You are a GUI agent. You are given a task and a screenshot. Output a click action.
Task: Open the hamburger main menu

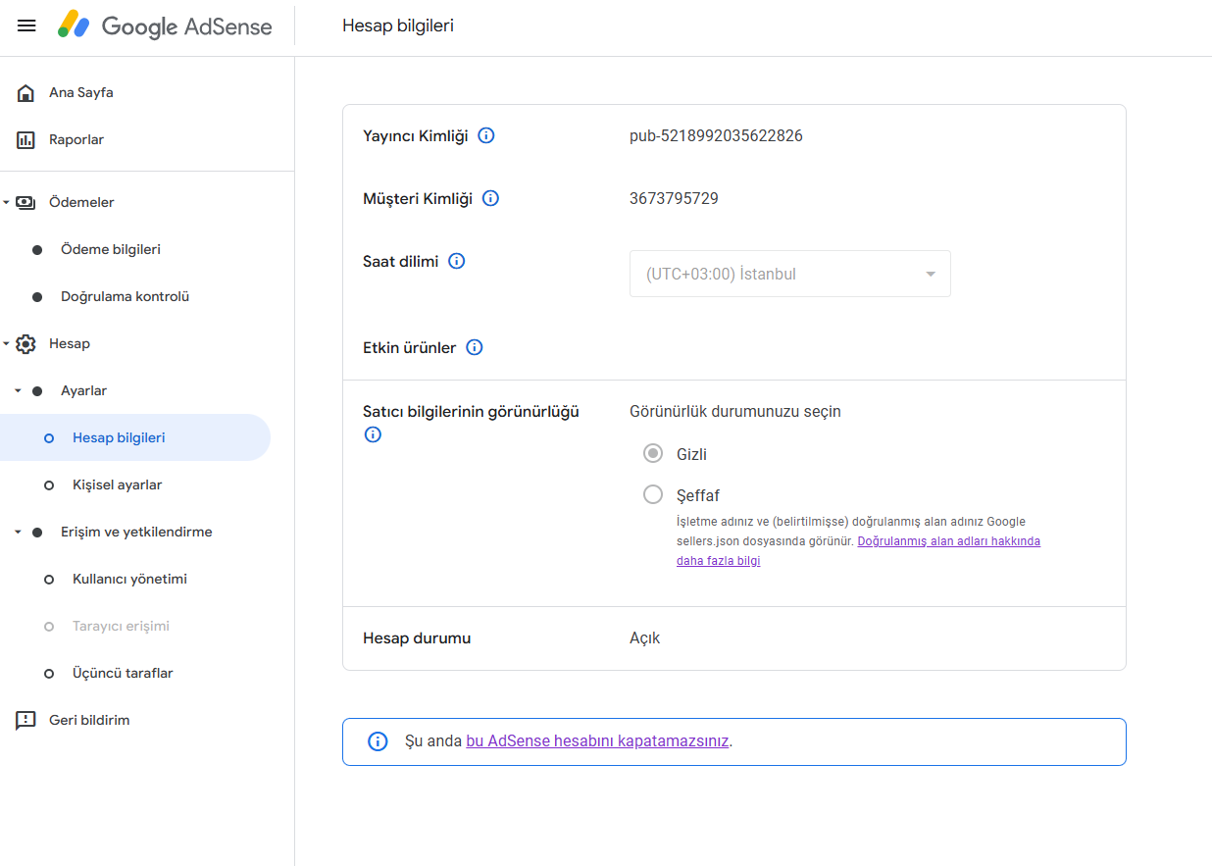pyautogui.click(x=26, y=26)
